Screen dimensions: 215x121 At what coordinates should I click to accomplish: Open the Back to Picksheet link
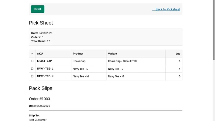pyautogui.click(x=166, y=9)
